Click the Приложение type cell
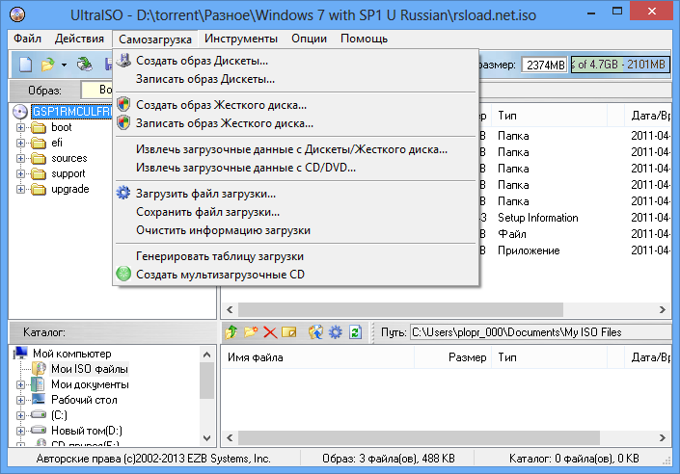680x474 pixels. [x=529, y=250]
